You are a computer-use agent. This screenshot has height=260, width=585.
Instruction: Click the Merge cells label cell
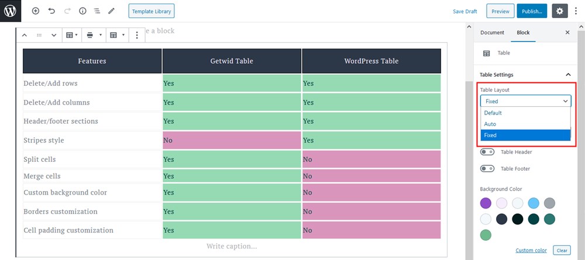[92, 176]
